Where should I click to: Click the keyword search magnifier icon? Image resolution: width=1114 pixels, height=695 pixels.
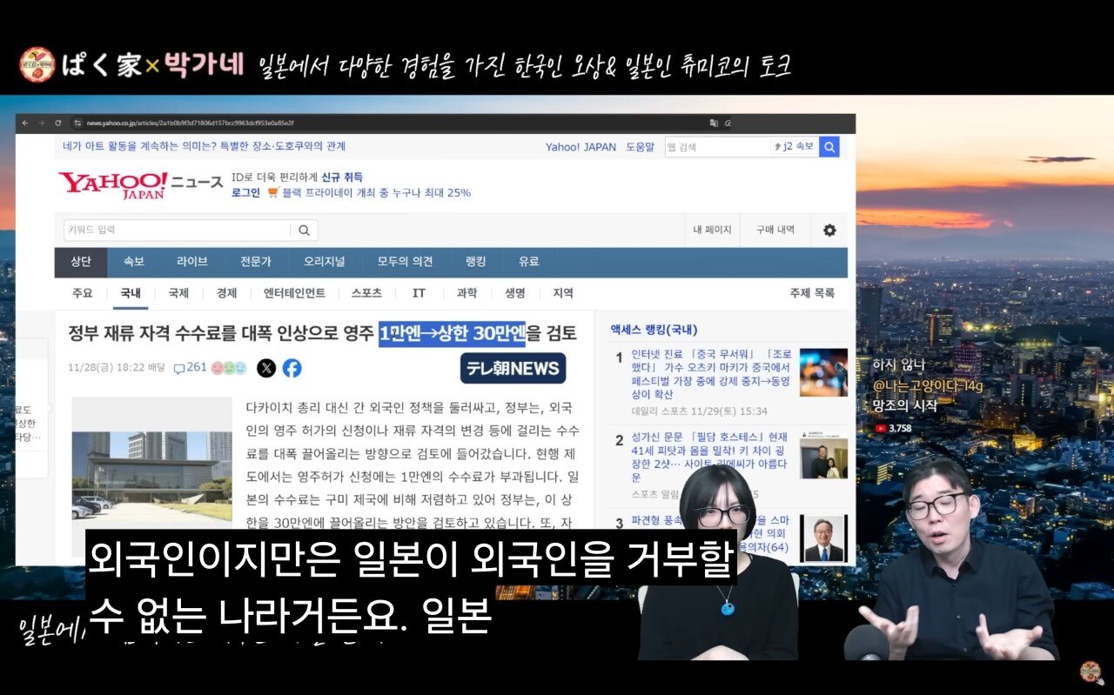[x=304, y=231]
